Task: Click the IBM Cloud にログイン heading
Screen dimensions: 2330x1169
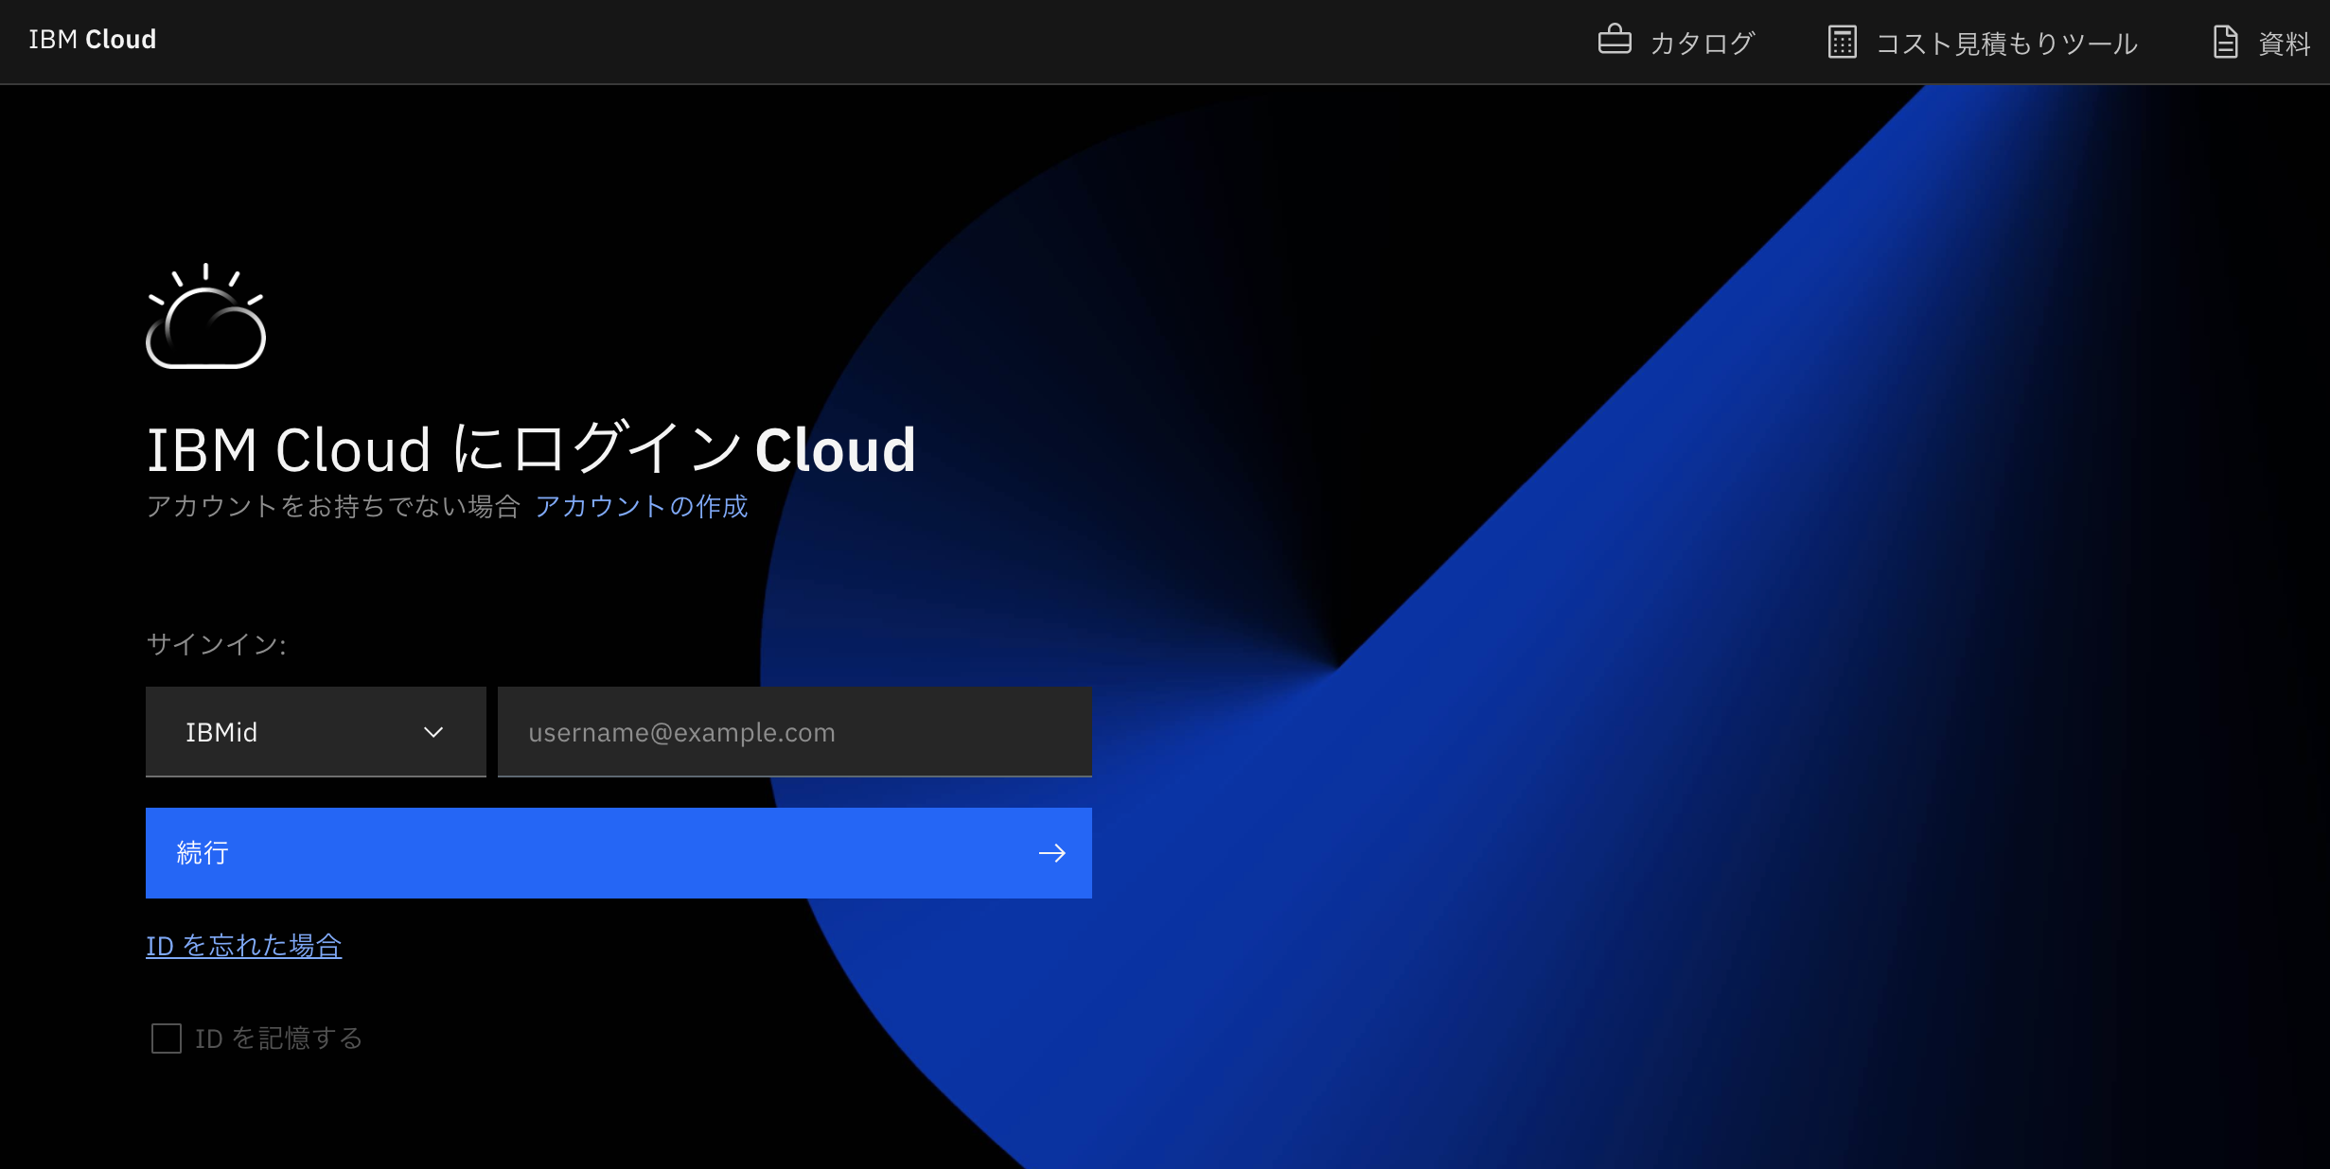Action: (x=530, y=449)
